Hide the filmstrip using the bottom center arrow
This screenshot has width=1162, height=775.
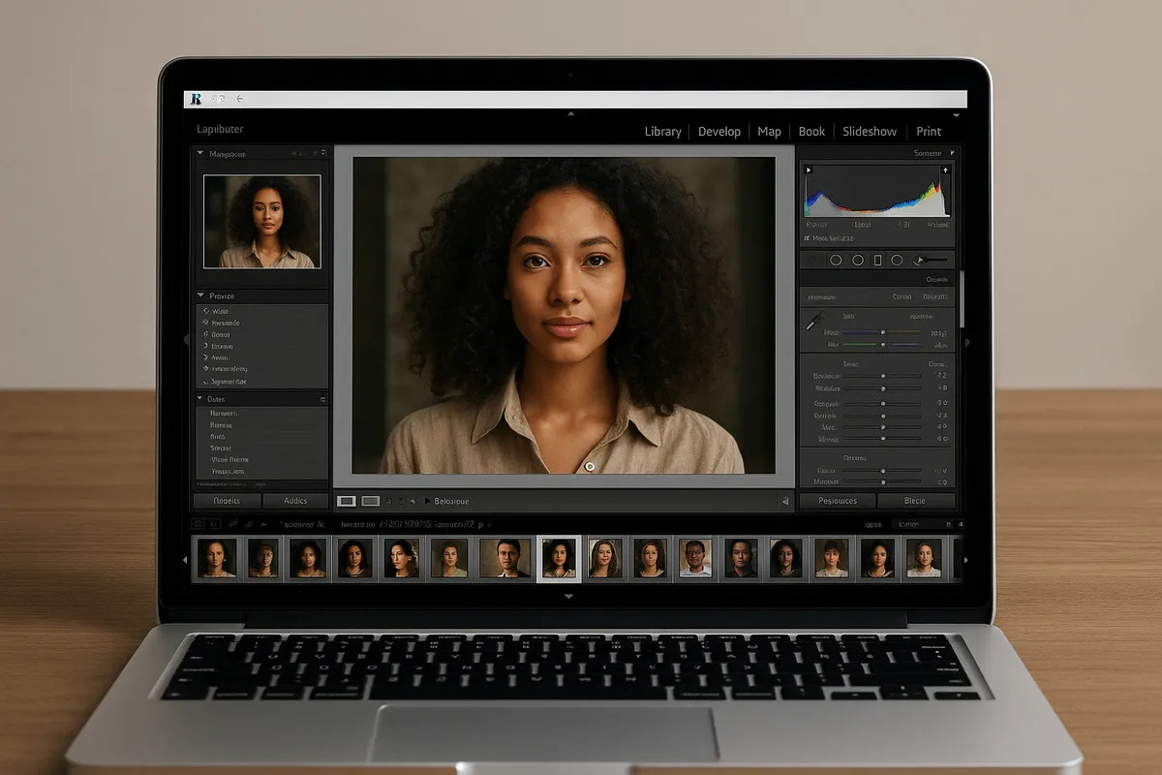pyautogui.click(x=568, y=597)
